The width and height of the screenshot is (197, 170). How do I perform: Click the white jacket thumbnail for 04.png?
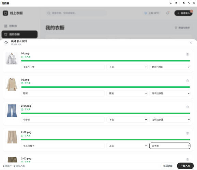[x=12, y=58]
